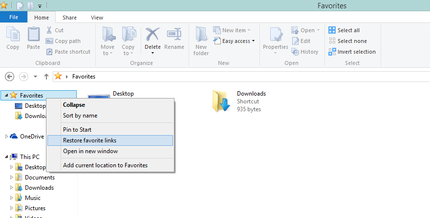Click the Rename icon in ribbon

pyautogui.click(x=174, y=35)
